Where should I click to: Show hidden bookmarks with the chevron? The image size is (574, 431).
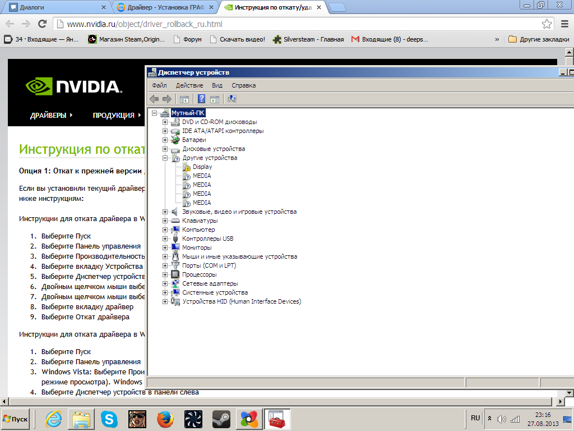pos(497,39)
